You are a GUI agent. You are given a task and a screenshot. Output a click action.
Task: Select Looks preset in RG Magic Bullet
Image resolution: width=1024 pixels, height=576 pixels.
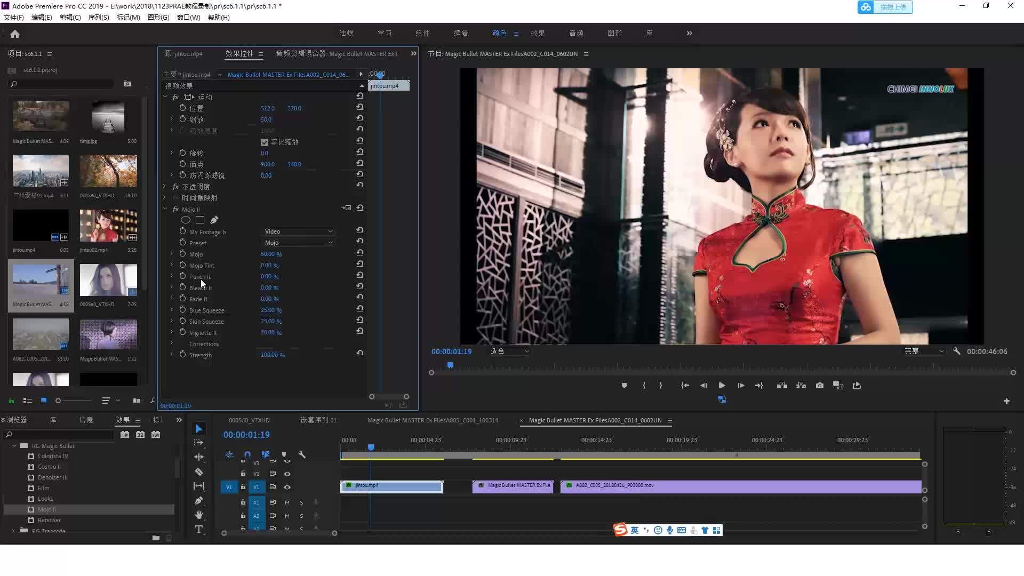(45, 499)
